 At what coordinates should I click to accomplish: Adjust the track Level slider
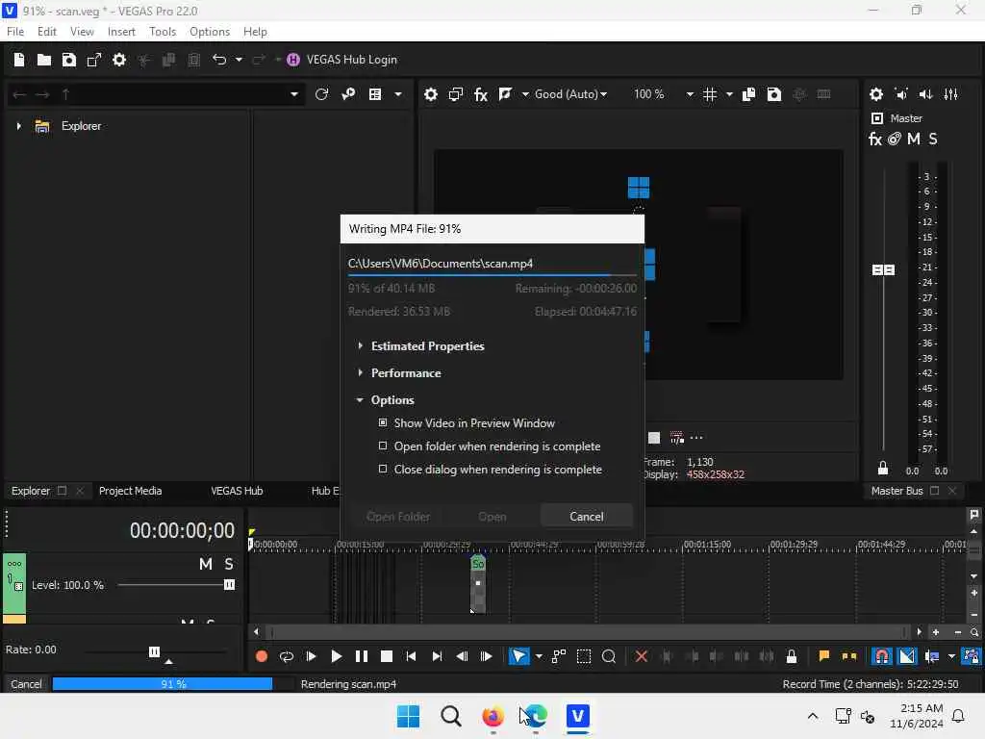point(229,585)
